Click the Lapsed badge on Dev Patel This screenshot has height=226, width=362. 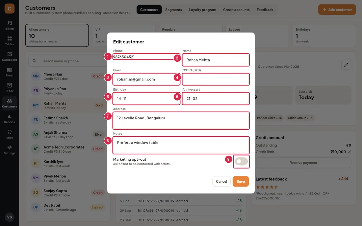point(97,207)
